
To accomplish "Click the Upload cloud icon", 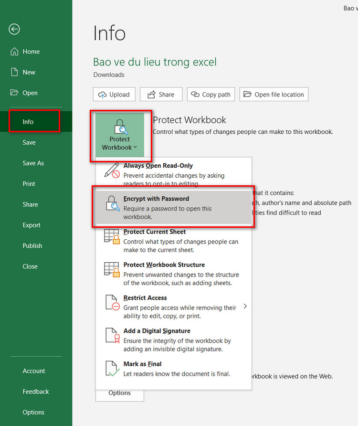I will click(x=102, y=95).
